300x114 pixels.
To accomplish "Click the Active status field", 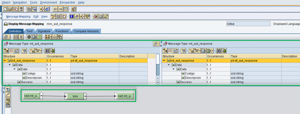I will 248,24.
